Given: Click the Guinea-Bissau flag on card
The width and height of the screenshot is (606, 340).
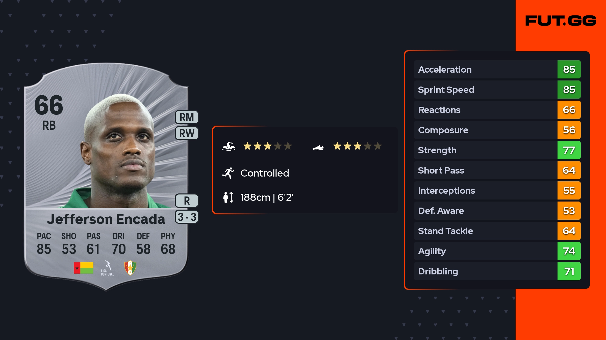Looking at the screenshot, I should 83,268.
